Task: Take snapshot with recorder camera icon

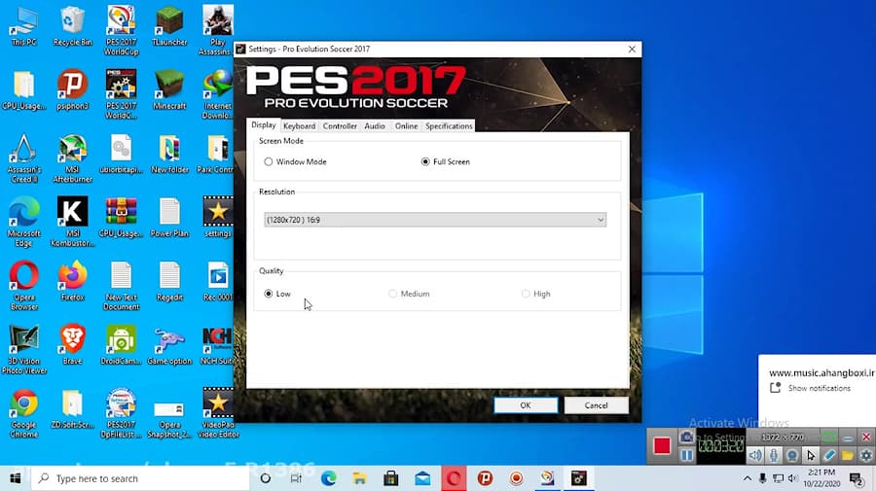Action: (686, 437)
